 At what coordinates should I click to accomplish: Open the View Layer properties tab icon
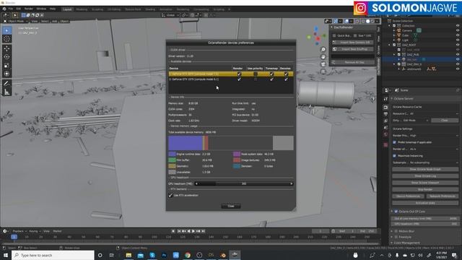[385, 121]
